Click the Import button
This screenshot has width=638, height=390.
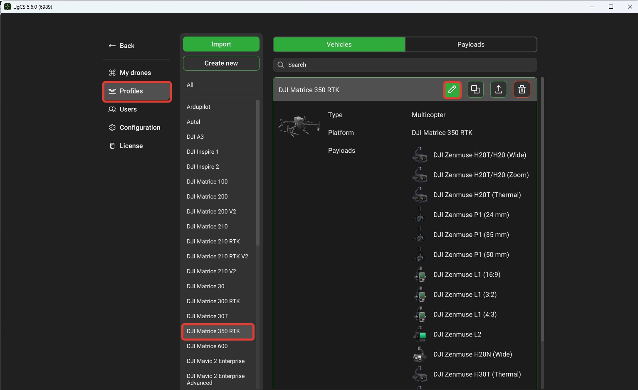pos(221,44)
